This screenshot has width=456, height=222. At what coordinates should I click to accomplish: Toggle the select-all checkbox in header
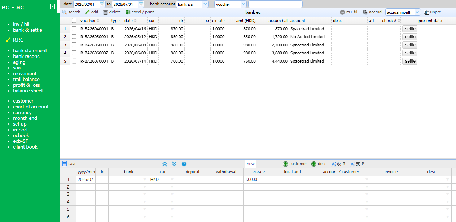click(x=74, y=21)
